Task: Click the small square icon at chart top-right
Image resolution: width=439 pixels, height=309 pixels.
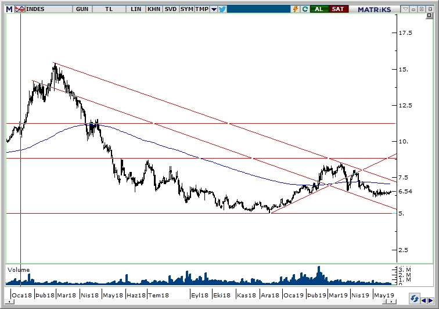Action: 430,16
